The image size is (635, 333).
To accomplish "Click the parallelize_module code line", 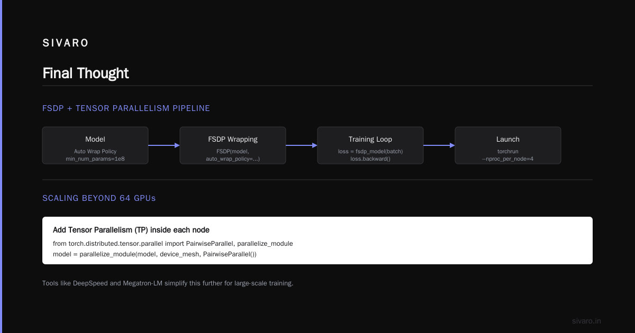I will pos(155,254).
